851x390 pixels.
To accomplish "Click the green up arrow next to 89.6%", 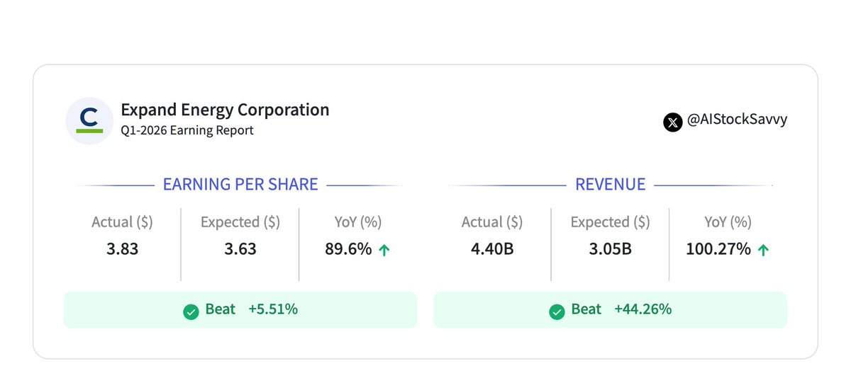I will tap(384, 250).
